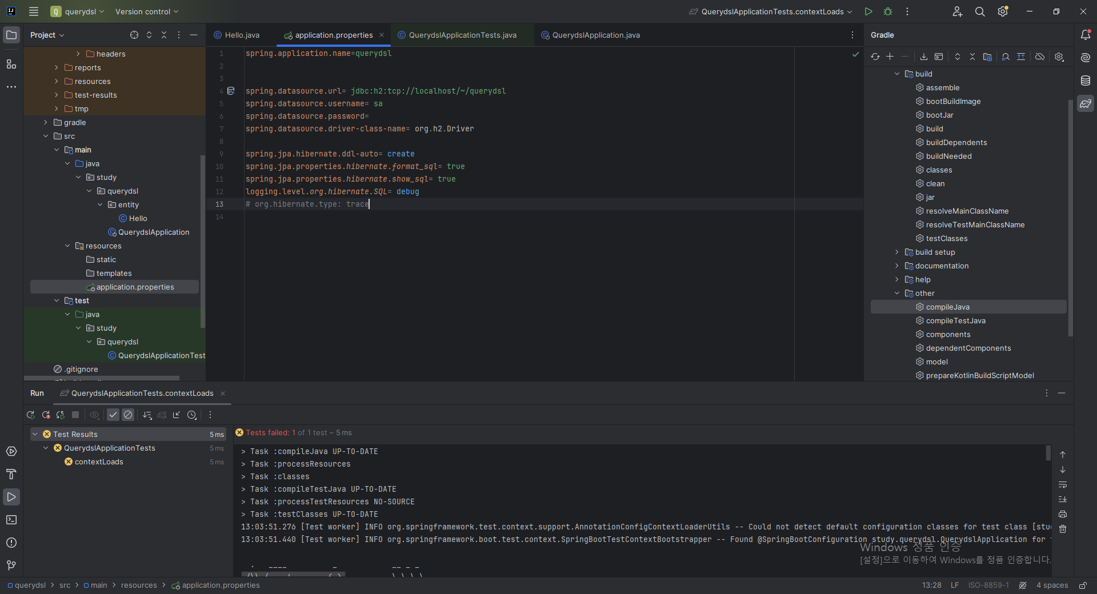Switch to QuerydslApplication.java tab

pos(591,35)
